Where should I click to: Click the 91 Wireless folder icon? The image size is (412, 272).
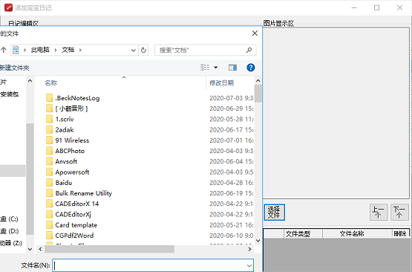(x=49, y=140)
